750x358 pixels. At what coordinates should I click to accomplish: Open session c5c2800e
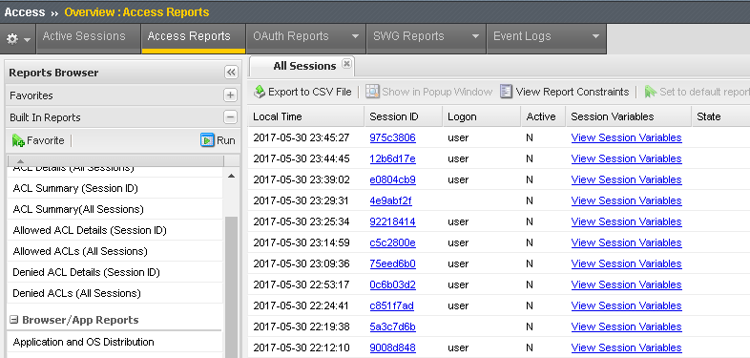tap(393, 243)
